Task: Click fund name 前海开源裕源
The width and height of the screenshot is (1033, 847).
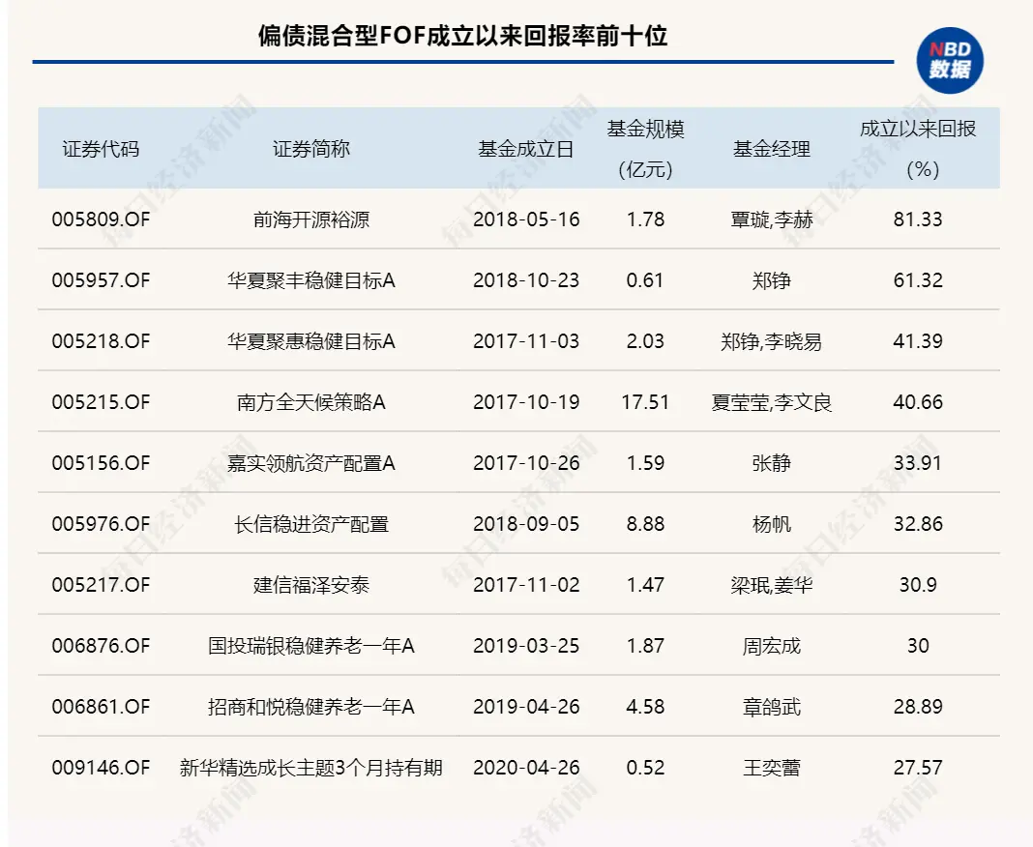Action: [x=310, y=219]
